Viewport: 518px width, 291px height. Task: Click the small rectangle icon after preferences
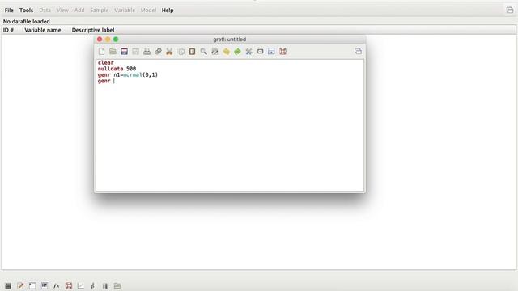point(260,52)
